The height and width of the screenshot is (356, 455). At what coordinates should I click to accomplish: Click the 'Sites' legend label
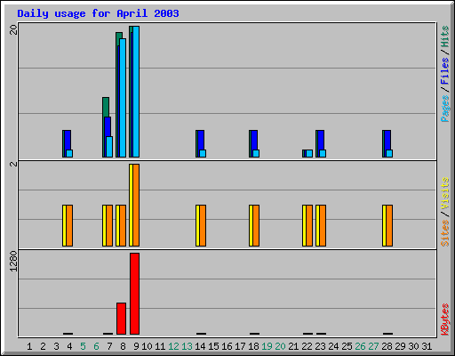(x=445, y=233)
